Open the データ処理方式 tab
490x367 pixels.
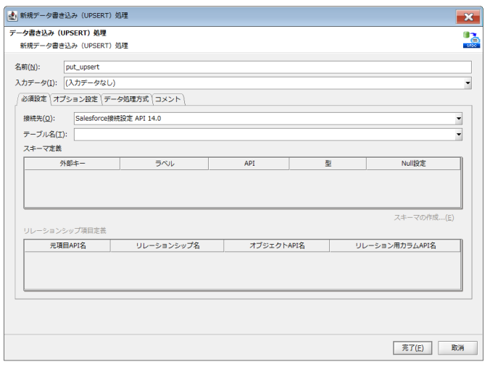tap(127, 99)
